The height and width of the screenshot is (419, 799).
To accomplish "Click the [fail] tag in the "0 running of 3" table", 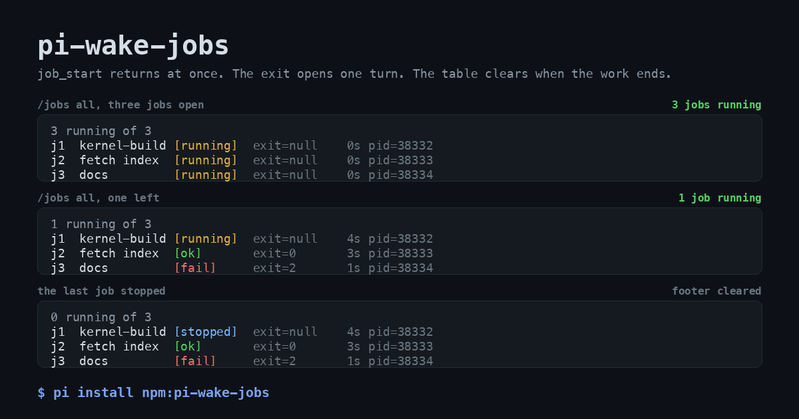I will point(195,361).
